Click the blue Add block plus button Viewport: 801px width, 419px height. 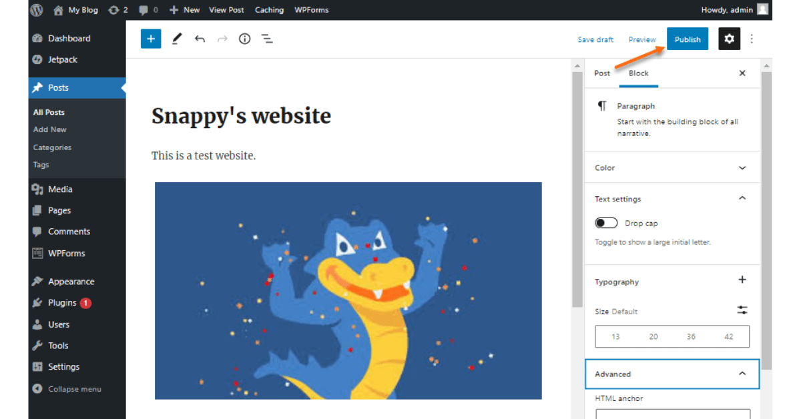[x=151, y=39]
